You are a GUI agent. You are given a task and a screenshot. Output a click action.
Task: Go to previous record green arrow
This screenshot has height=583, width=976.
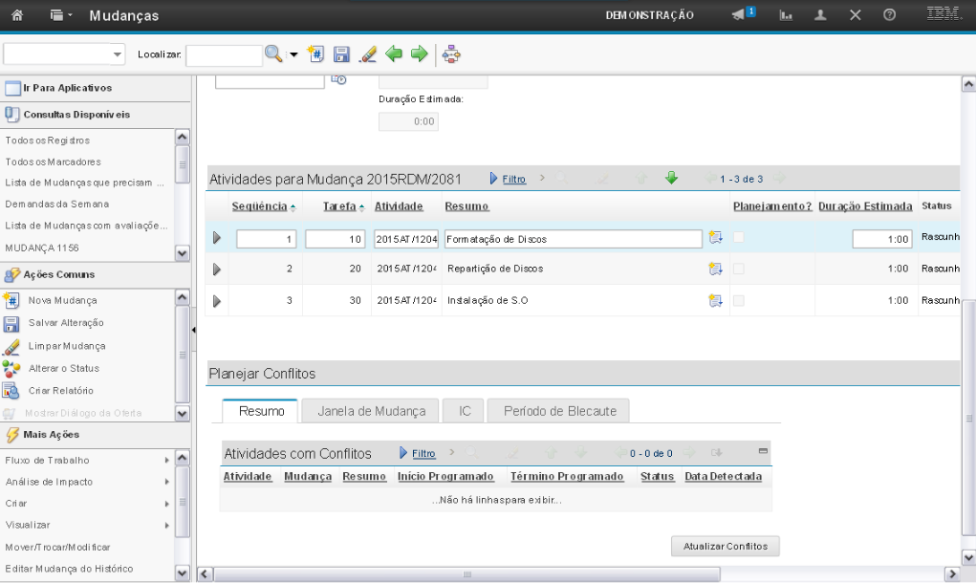pyautogui.click(x=394, y=54)
